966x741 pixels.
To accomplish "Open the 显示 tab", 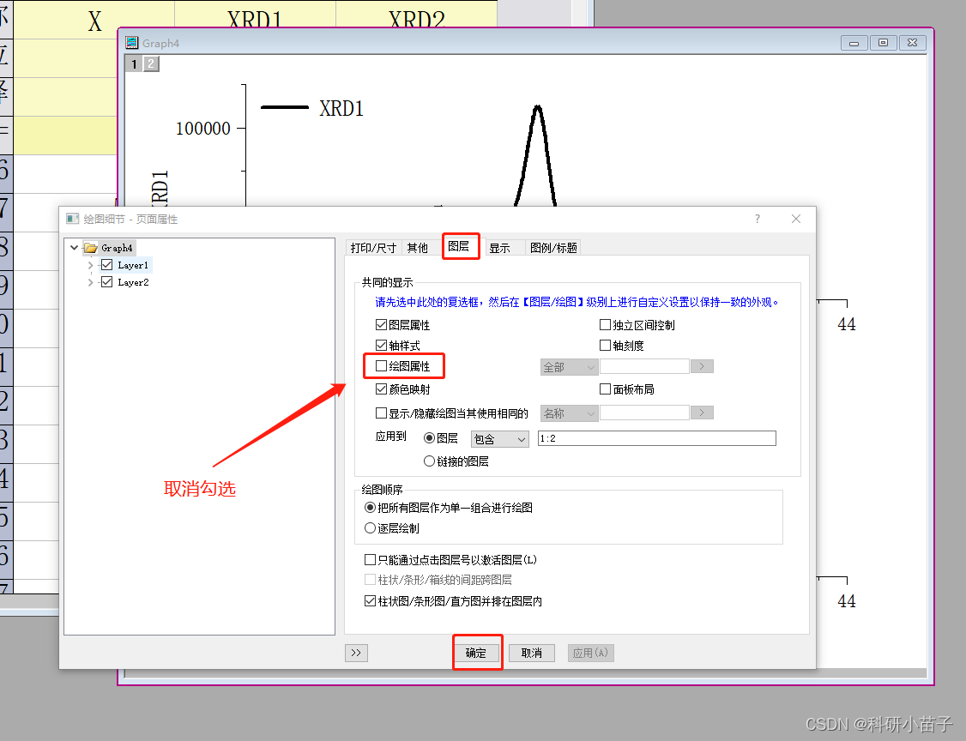I will tap(499, 248).
